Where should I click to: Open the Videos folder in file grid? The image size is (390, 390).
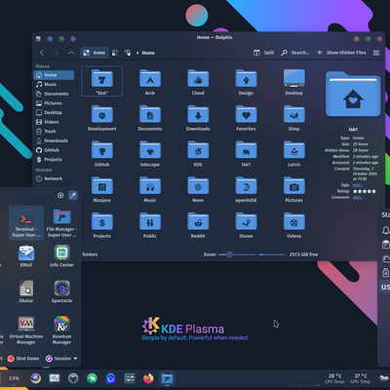click(294, 224)
